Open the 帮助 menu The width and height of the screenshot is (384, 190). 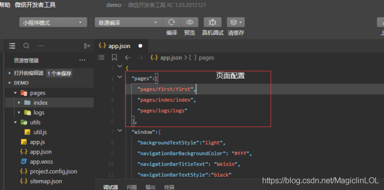pos(5,5)
